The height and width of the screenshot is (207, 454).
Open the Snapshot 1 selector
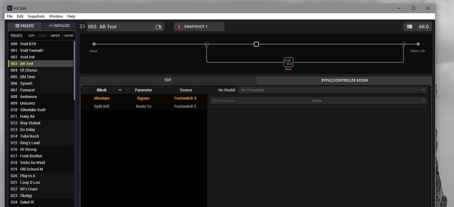tap(199, 27)
